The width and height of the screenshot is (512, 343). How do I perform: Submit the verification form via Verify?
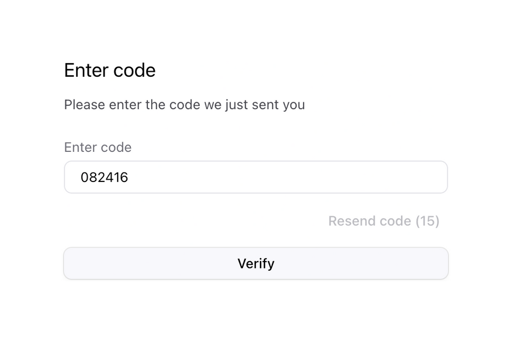(x=256, y=263)
